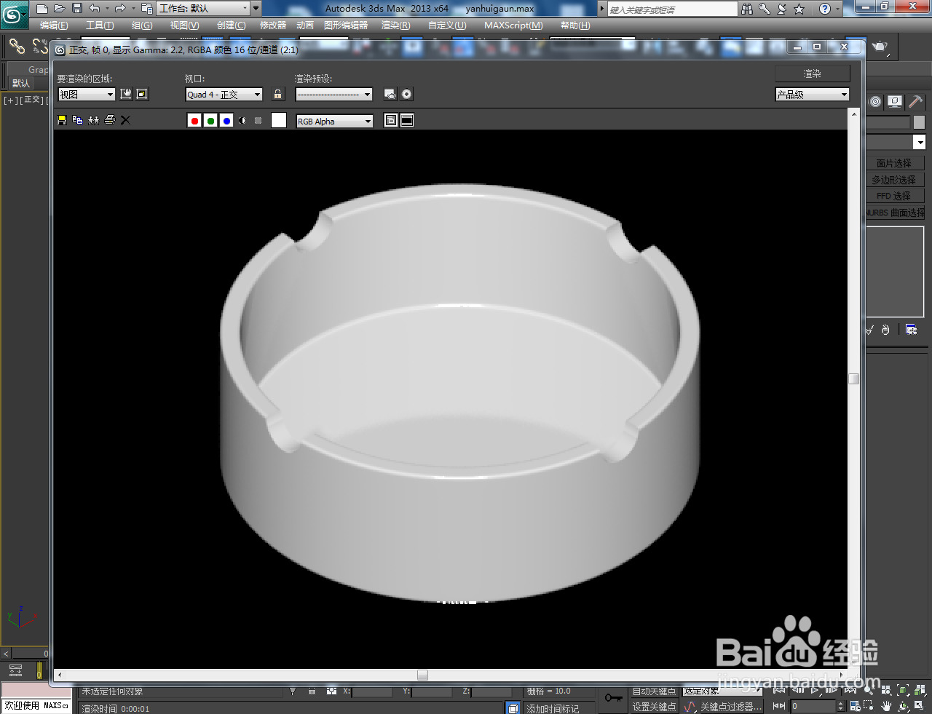
Task: Print the rendered image
Action: tap(110, 120)
